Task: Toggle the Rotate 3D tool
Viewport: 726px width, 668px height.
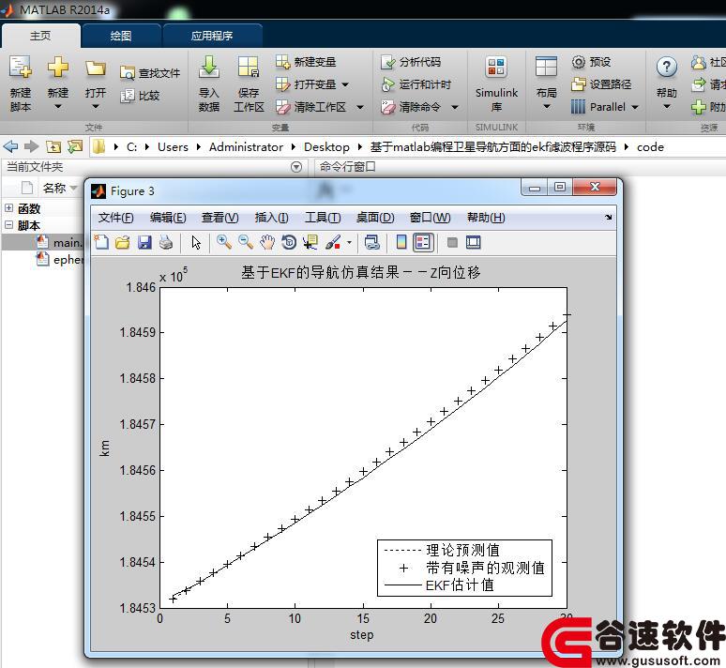Action: click(x=289, y=242)
